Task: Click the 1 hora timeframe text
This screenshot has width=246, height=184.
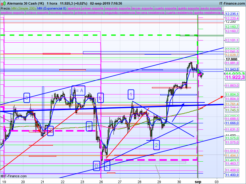Action: (x=52, y=3)
